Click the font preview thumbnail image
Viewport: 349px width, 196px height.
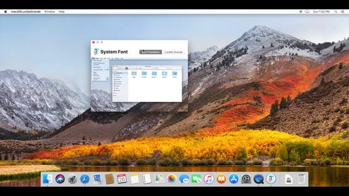(x=140, y=84)
